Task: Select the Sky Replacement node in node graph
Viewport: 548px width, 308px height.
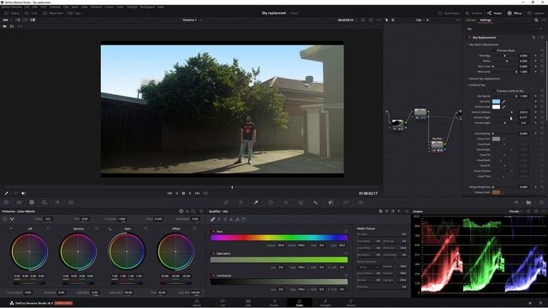Action: click(437, 145)
